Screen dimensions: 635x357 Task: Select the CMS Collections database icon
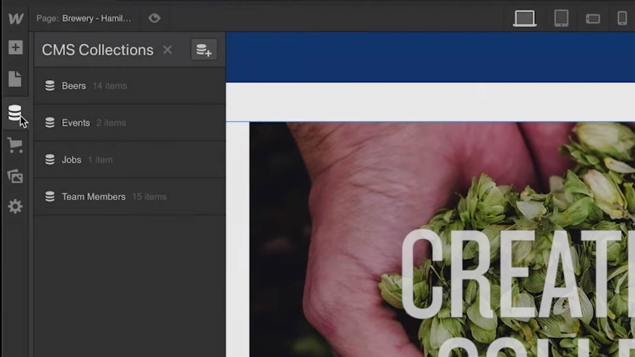[x=15, y=113]
